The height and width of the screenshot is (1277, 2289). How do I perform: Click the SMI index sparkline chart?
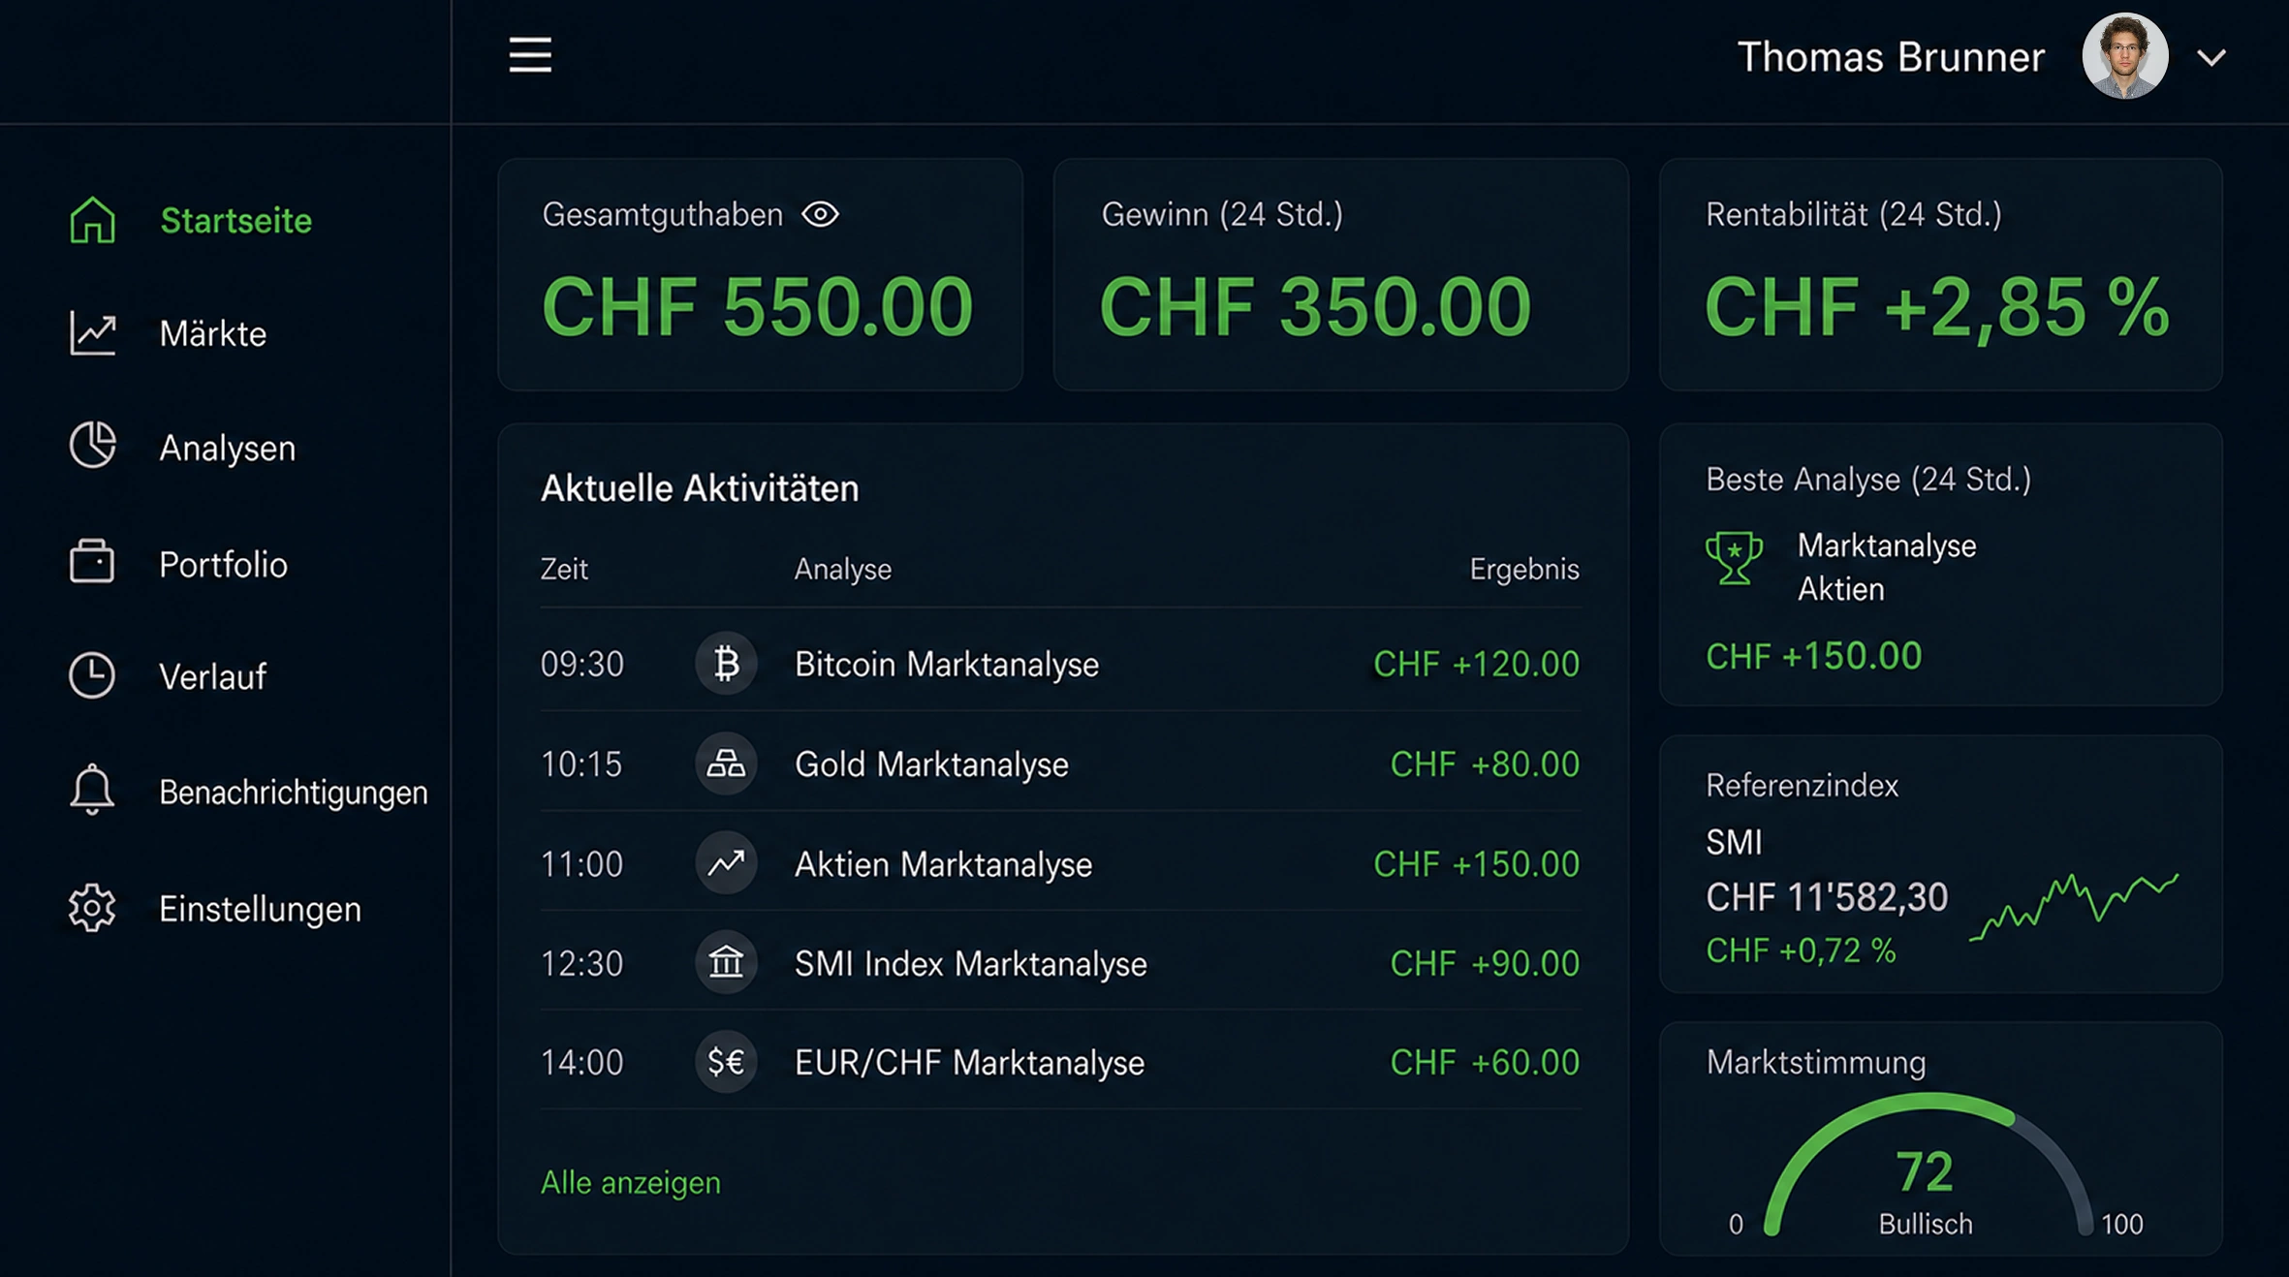(x=2074, y=907)
